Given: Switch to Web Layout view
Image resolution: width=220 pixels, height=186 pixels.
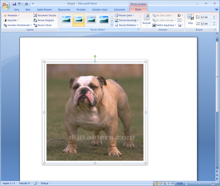Looking at the screenshot, I should click(x=165, y=183).
